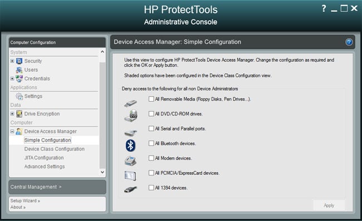
Task: Select the Users item label
Action: [x=31, y=70]
